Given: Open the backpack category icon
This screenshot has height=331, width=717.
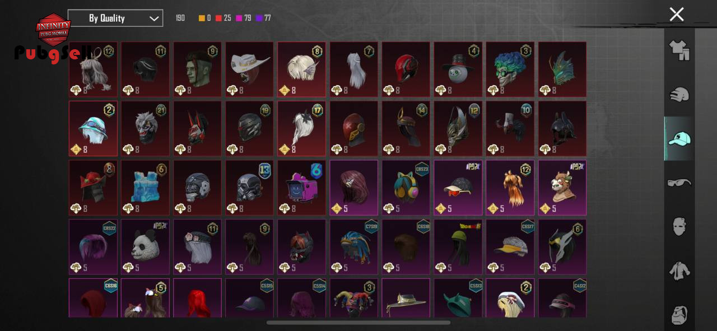Looking at the screenshot, I should (x=679, y=314).
